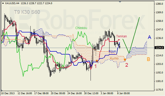Click the Tenkan line label
The image size is (165, 96).
pos(121,36)
